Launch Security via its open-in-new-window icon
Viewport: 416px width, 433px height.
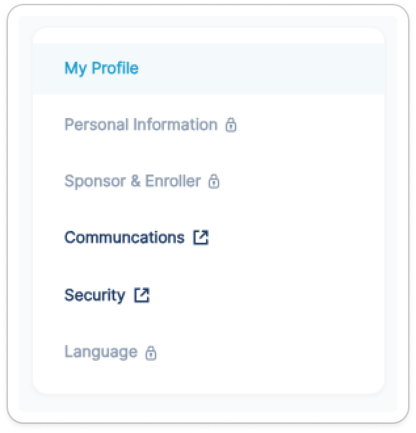pos(142,295)
